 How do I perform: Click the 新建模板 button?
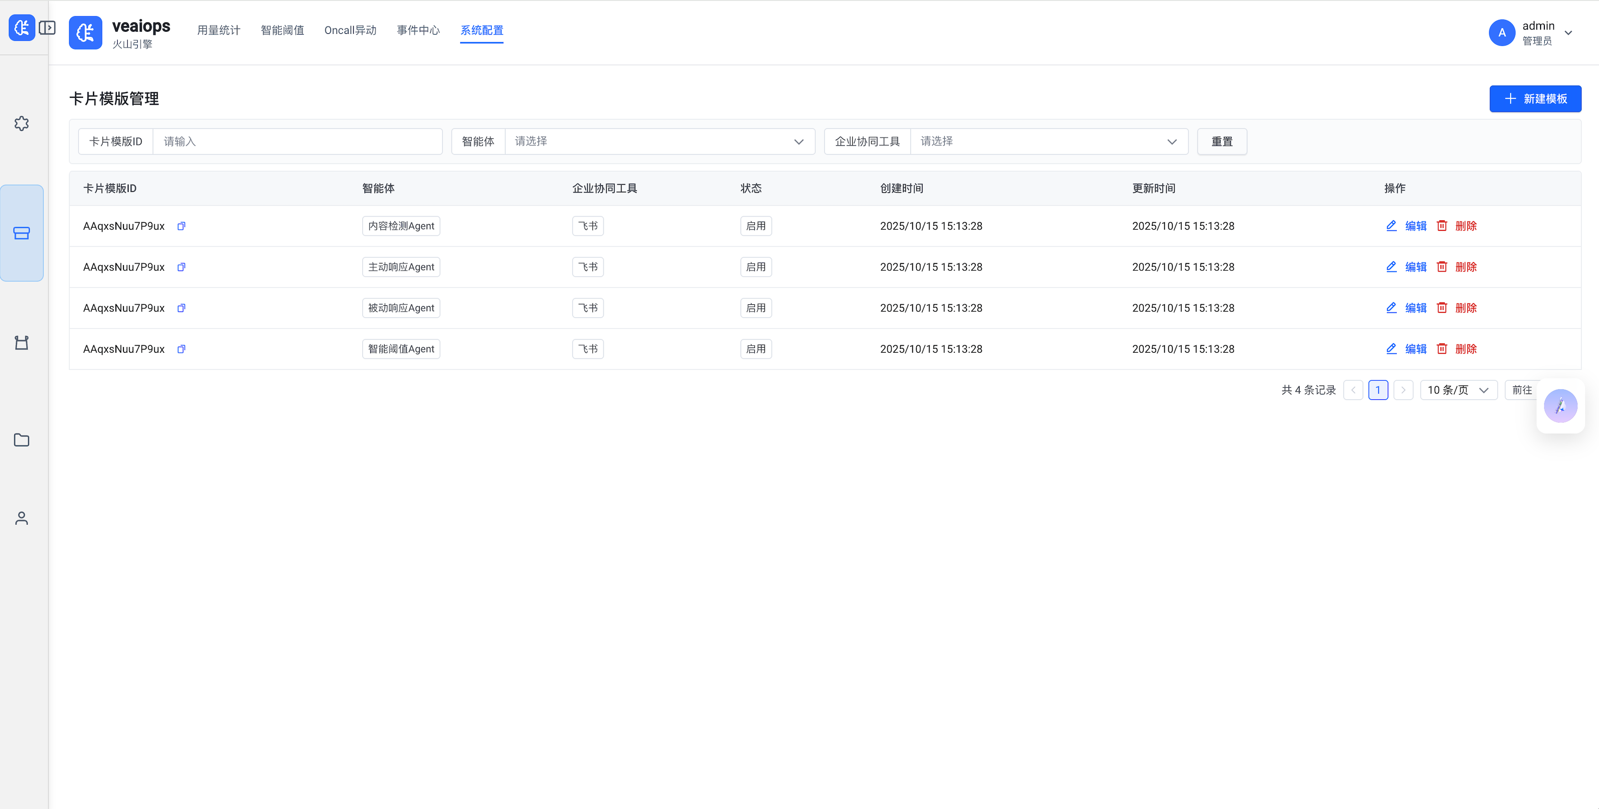tap(1534, 99)
